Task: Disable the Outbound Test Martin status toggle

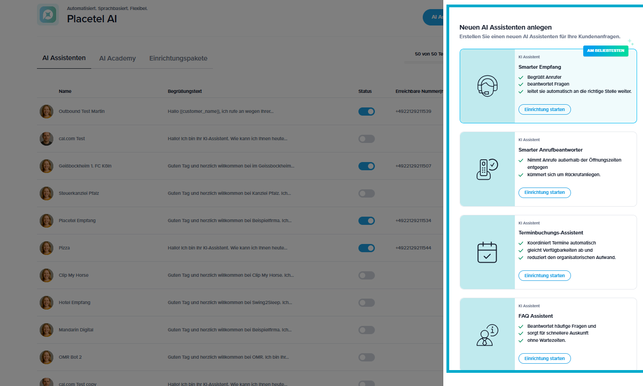Action: 367,112
